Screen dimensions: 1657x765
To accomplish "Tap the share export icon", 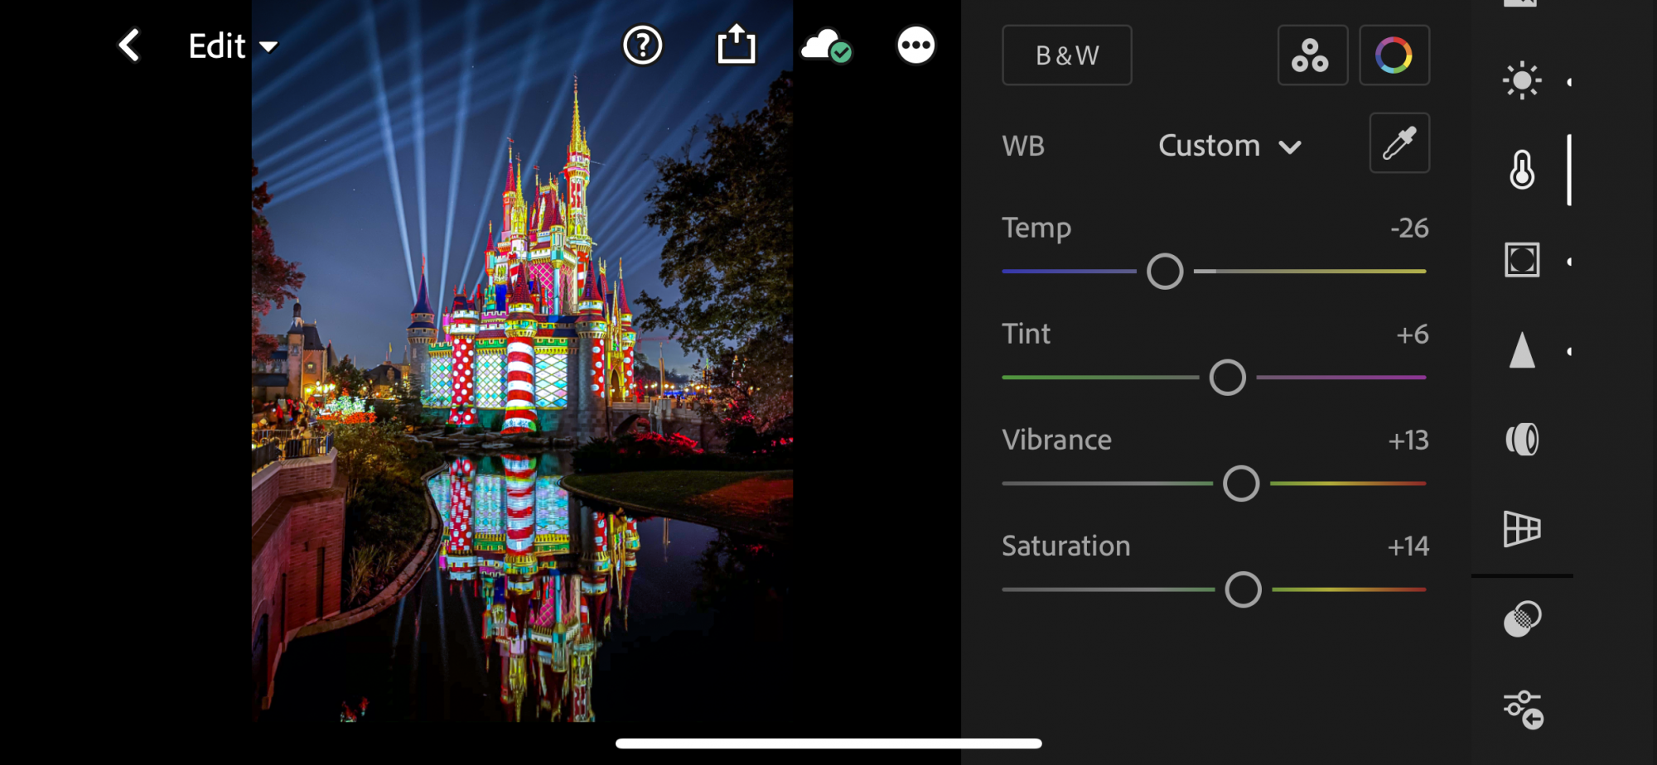I will point(736,45).
